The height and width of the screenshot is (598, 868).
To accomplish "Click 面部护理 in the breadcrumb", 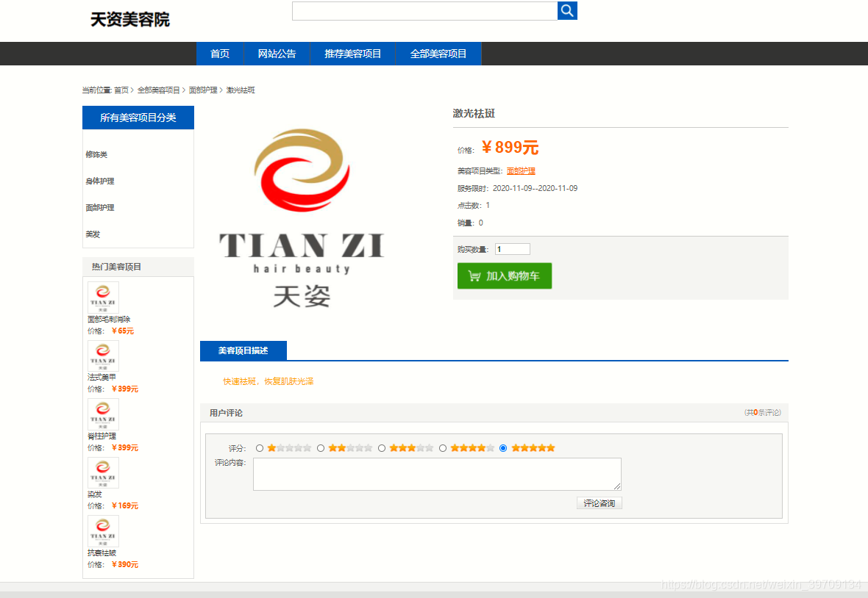I will coord(202,90).
